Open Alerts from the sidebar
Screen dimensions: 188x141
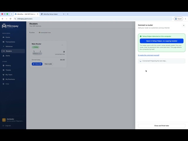[x=8, y=56]
